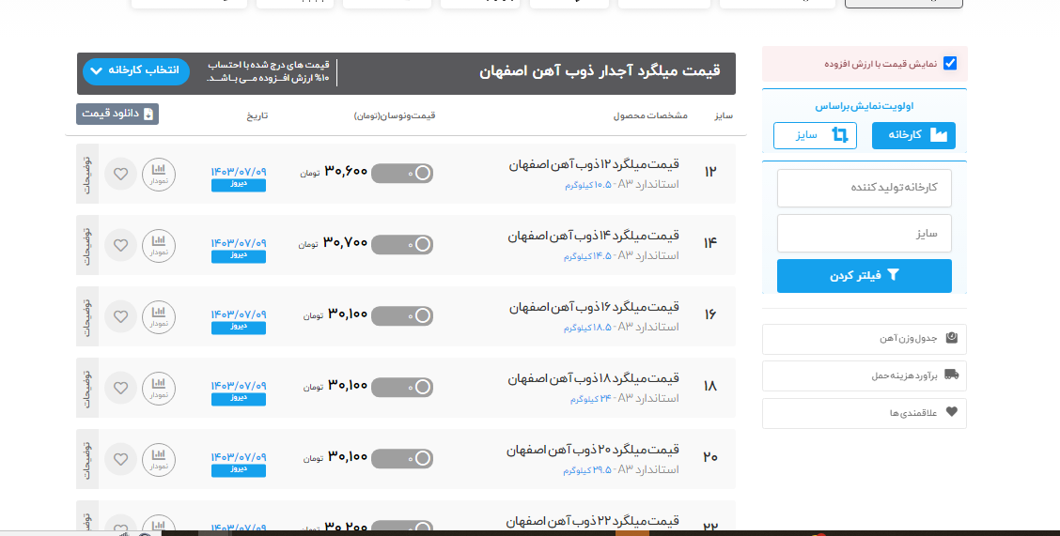The image size is (1060, 536).
Task: Expand the توضیحات panel for size 14 rebar
Action: click(86, 245)
